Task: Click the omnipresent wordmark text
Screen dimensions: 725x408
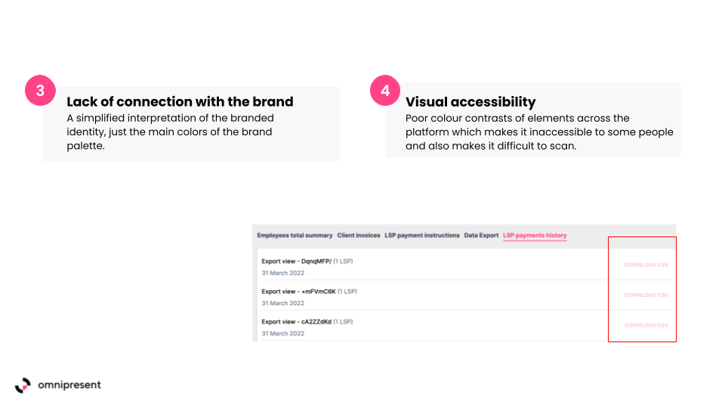Action: tap(69, 385)
